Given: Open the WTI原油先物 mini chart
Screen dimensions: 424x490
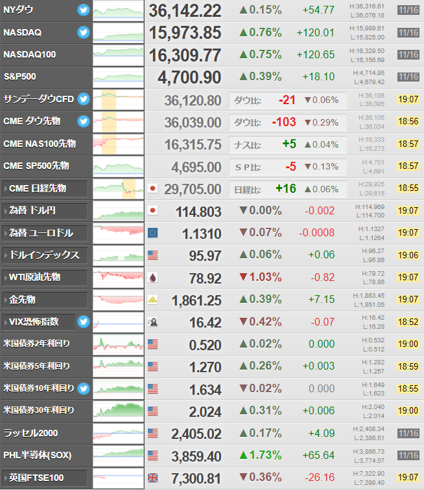Looking at the screenshot, I should coord(118,278).
